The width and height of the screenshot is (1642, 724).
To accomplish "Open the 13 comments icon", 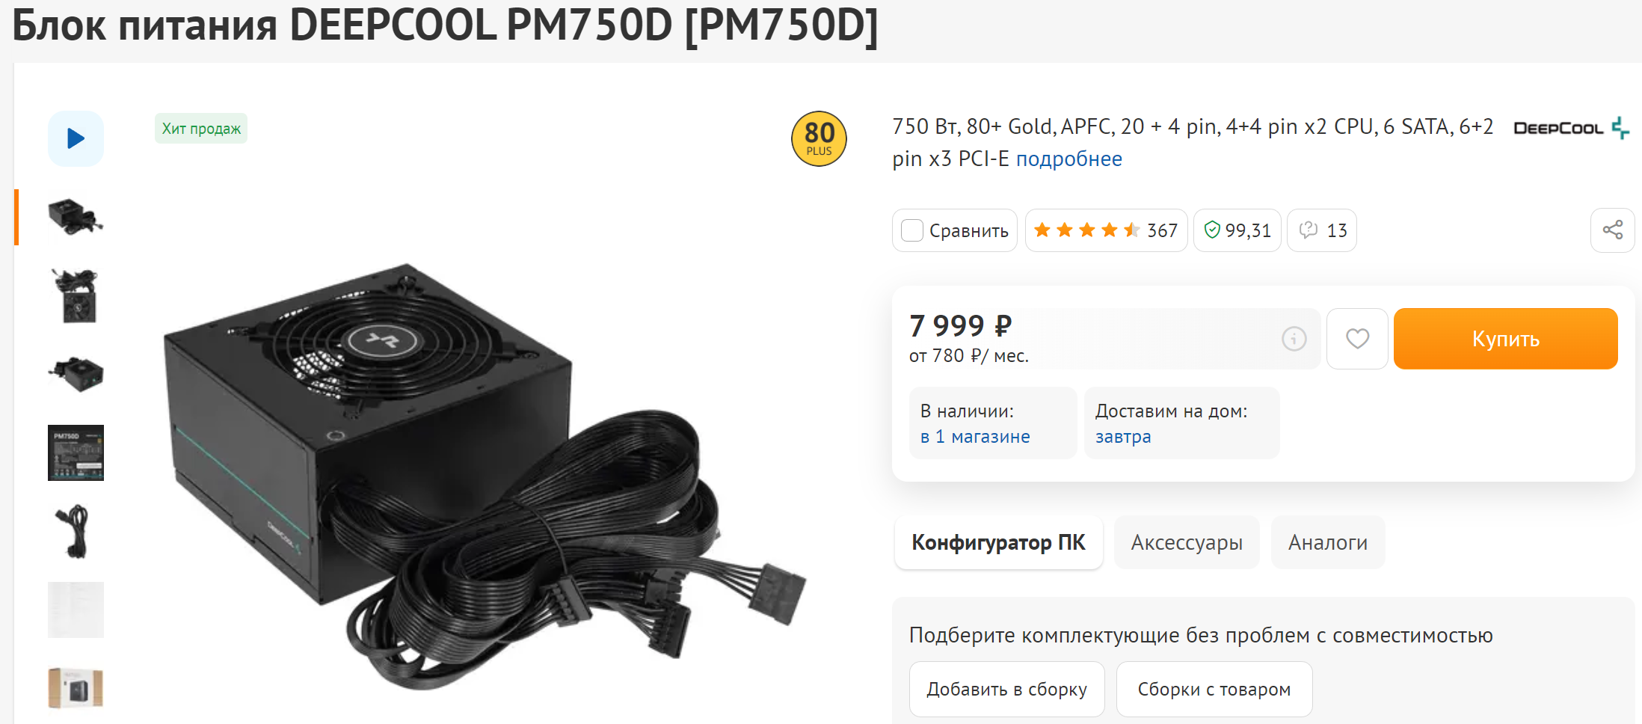I will coord(1322,230).
